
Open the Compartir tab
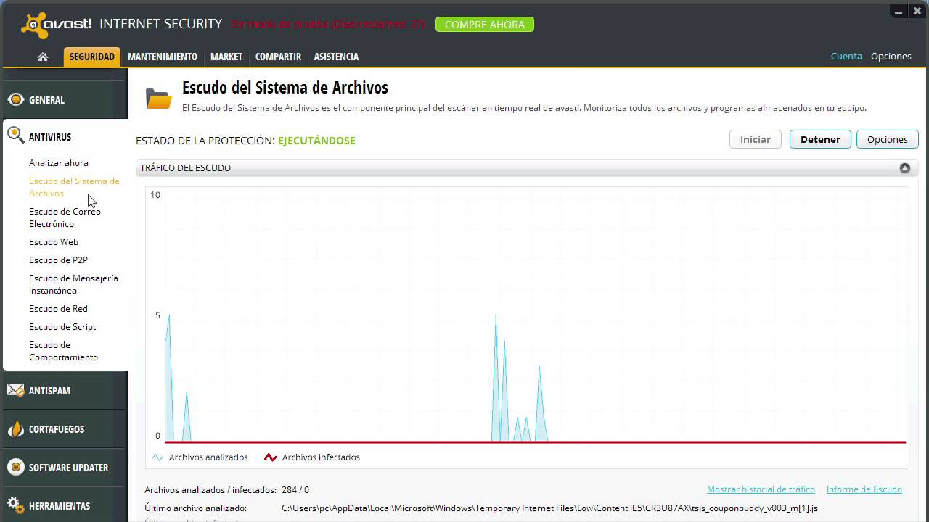[278, 57]
